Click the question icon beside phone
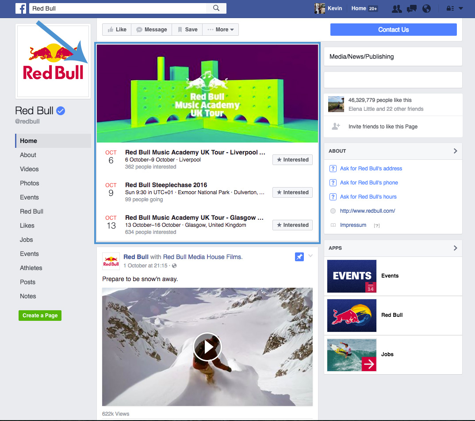 click(x=333, y=183)
